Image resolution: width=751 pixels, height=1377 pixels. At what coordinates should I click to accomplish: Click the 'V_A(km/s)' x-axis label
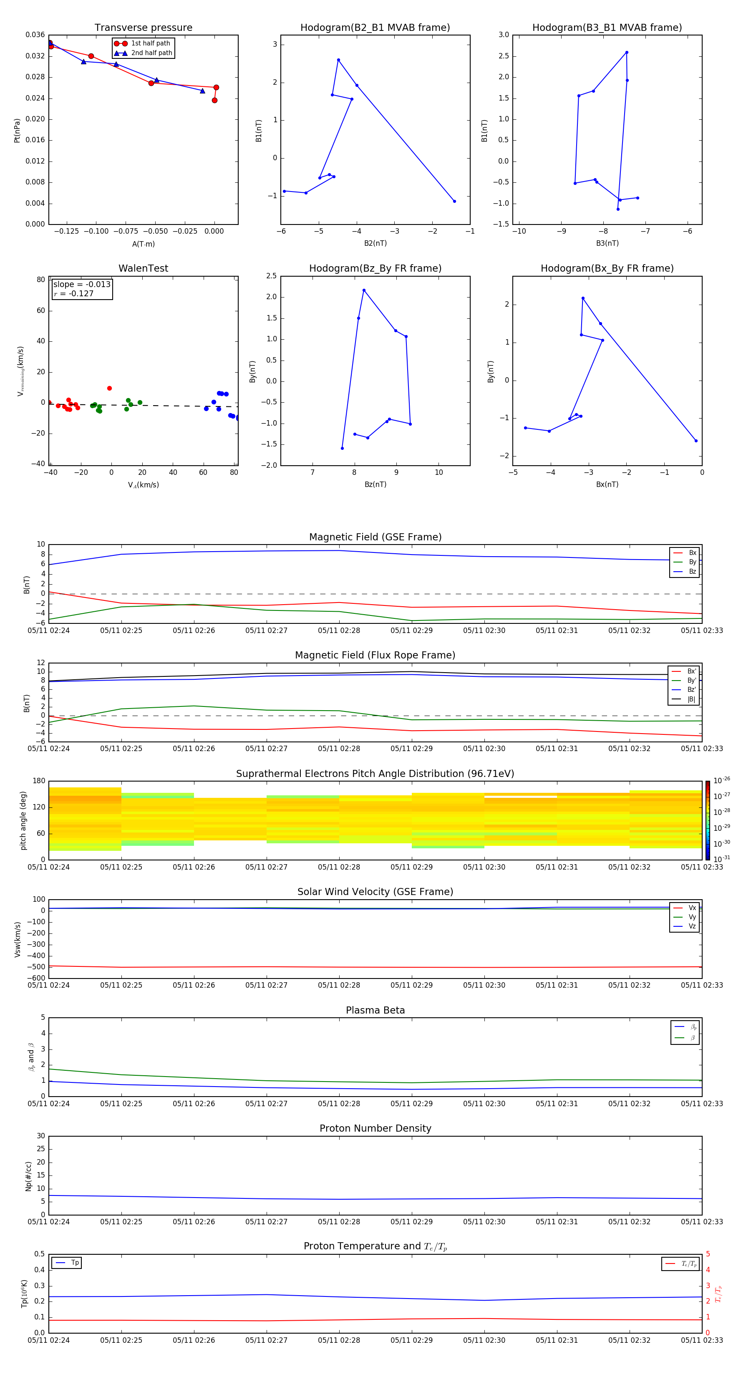click(x=143, y=485)
